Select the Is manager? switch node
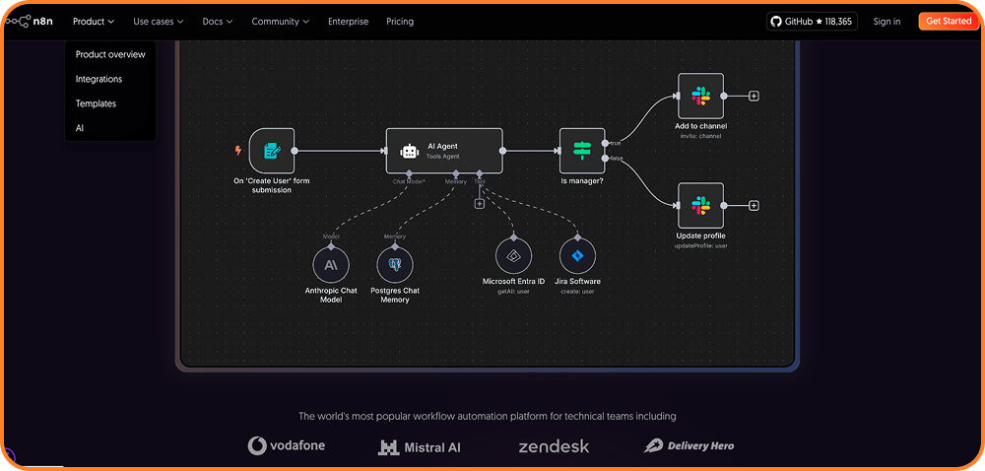985x471 pixels. point(582,151)
